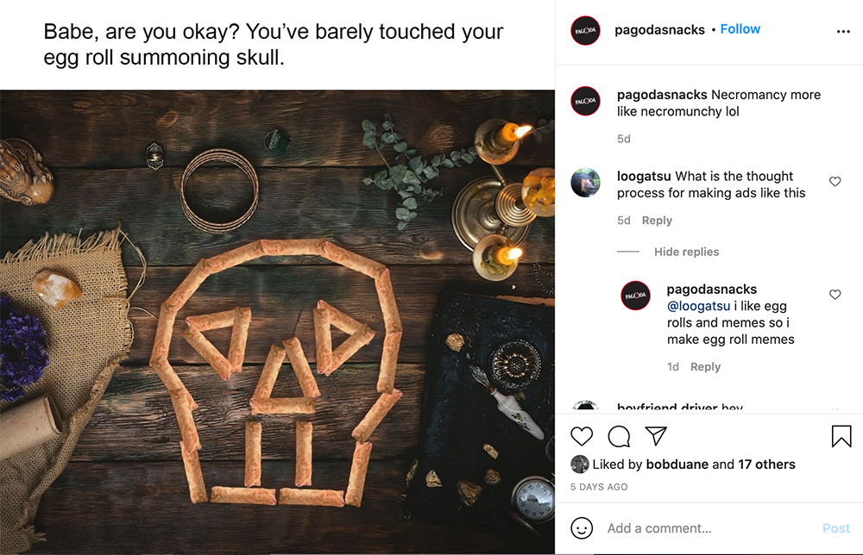Open bobduane's profile from likes
Screen dimensions: 863x555
click(677, 465)
